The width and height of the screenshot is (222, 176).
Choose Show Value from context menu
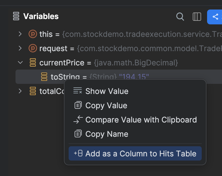pyautogui.click(x=107, y=91)
